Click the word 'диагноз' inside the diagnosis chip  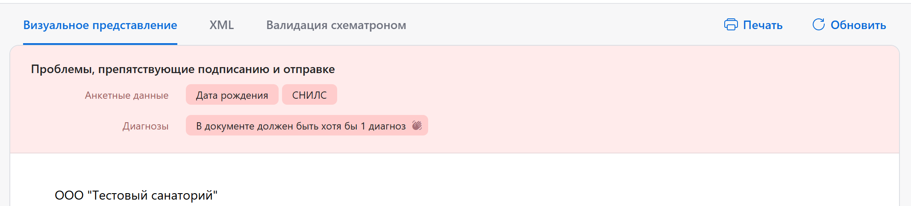387,126
